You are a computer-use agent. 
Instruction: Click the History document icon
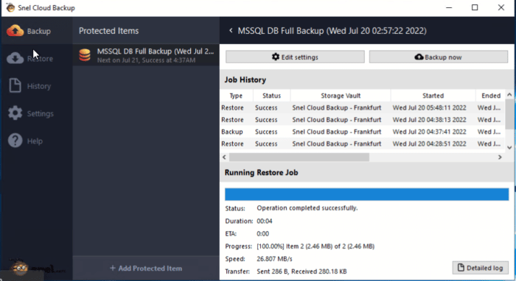[x=15, y=85]
